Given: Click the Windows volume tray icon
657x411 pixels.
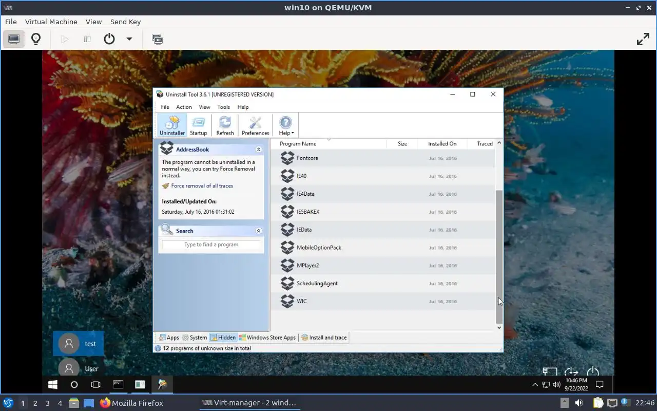Looking at the screenshot, I should [x=556, y=384].
